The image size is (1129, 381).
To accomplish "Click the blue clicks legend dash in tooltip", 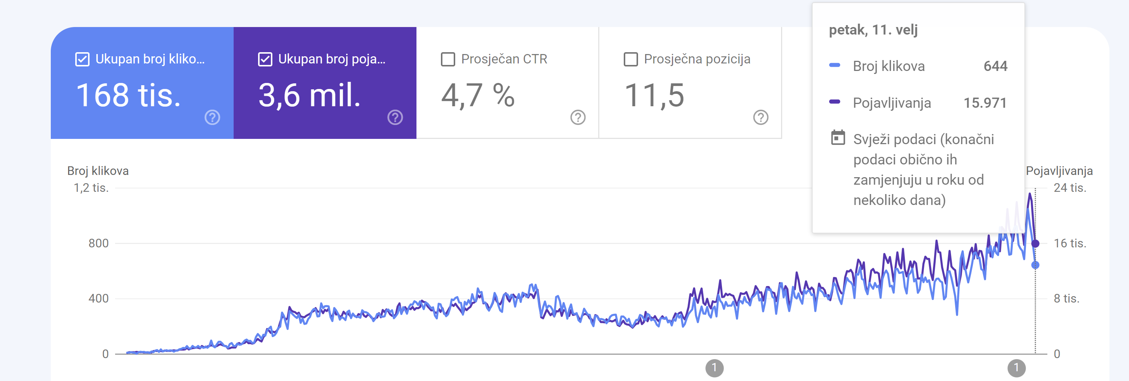I will click(834, 65).
